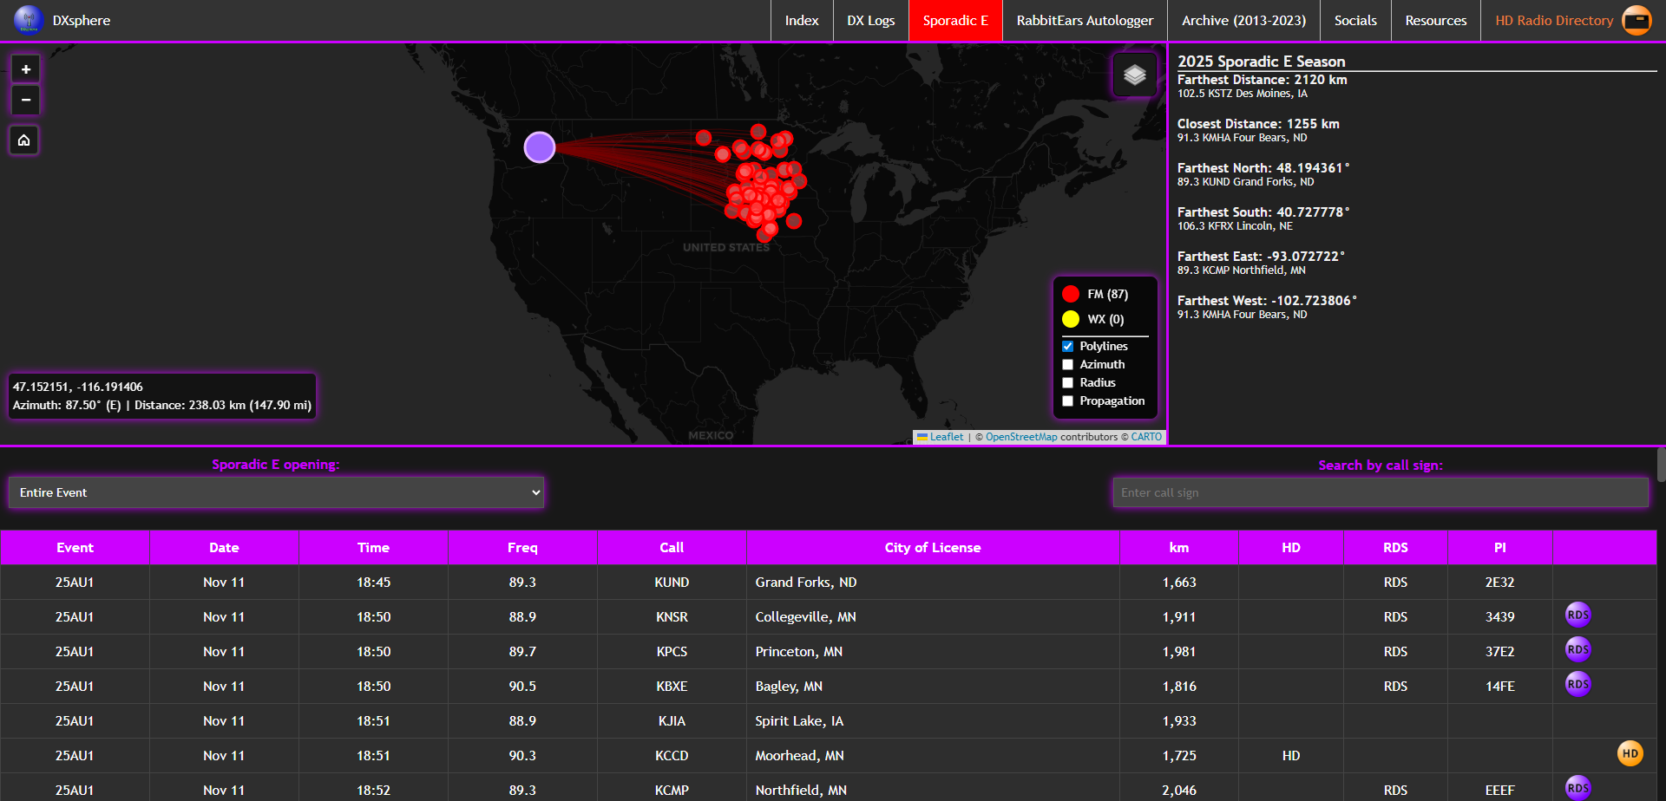Click the RDS badge for KNSR row
1666x801 pixels.
pos(1577,615)
